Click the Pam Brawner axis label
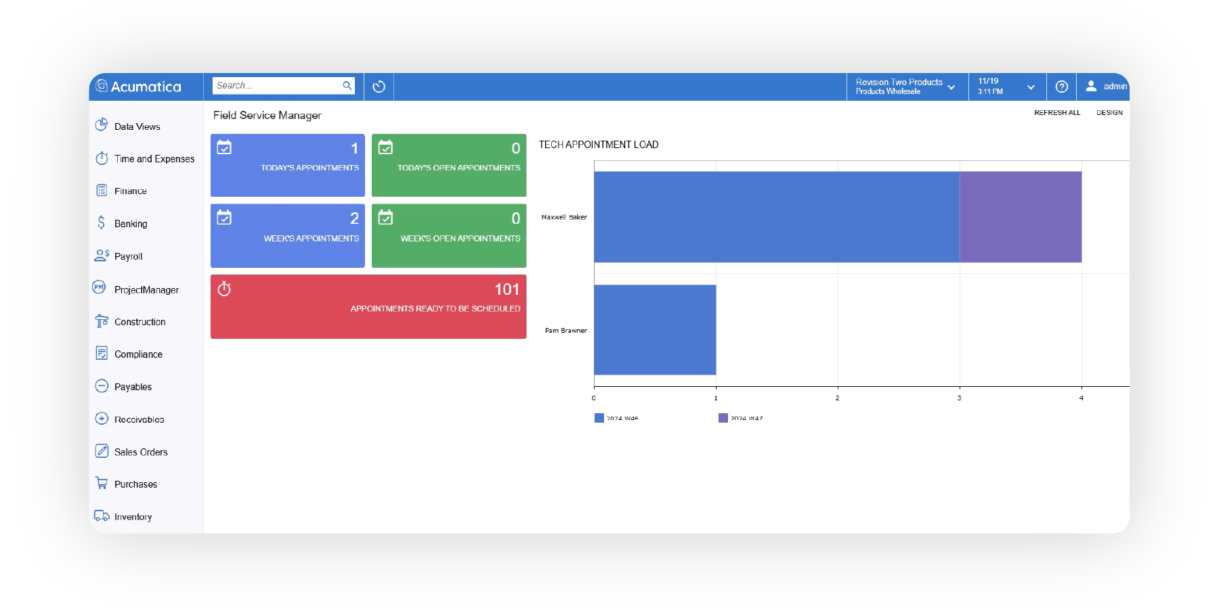The height and width of the screenshot is (612, 1219). [x=566, y=331]
